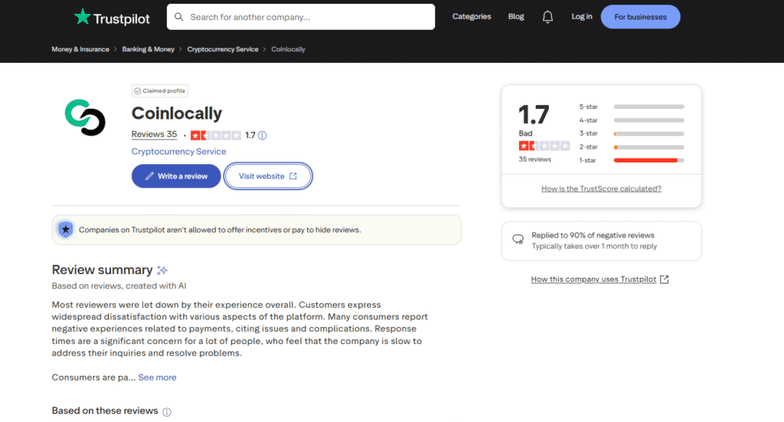Click the info icon beside 'Based on these reviews'
This screenshot has width=784, height=422.
coord(167,411)
